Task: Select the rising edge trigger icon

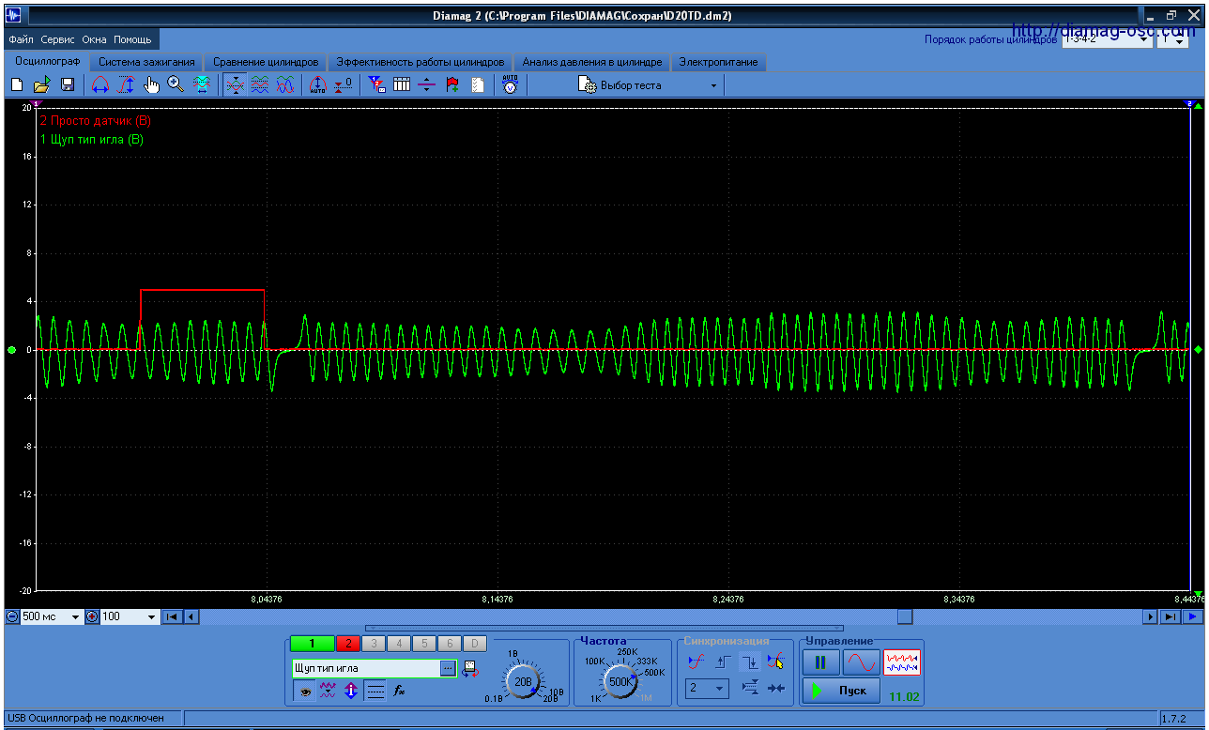Action: (x=723, y=662)
